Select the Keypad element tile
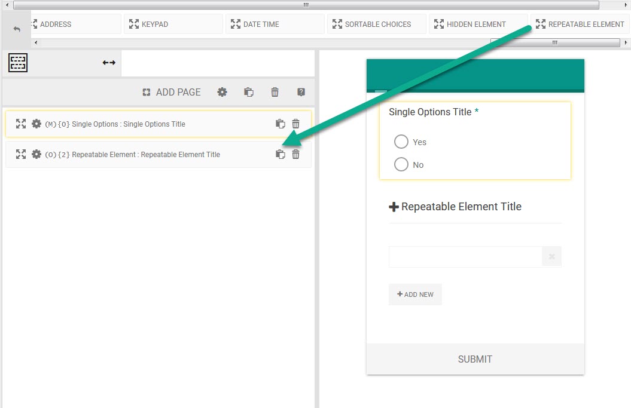The width and height of the screenshot is (631, 408). pyautogui.click(x=173, y=24)
